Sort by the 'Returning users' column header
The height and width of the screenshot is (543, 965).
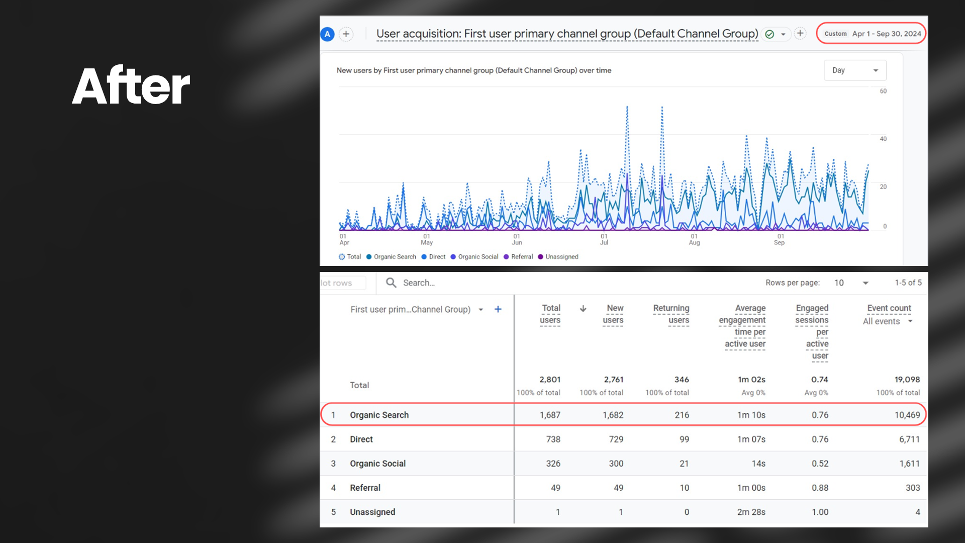tap(671, 314)
